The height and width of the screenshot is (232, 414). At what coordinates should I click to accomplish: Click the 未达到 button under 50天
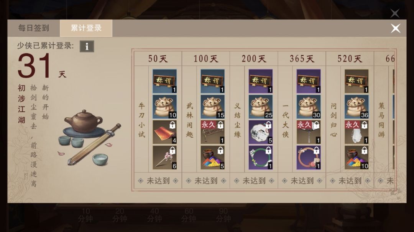(158, 181)
